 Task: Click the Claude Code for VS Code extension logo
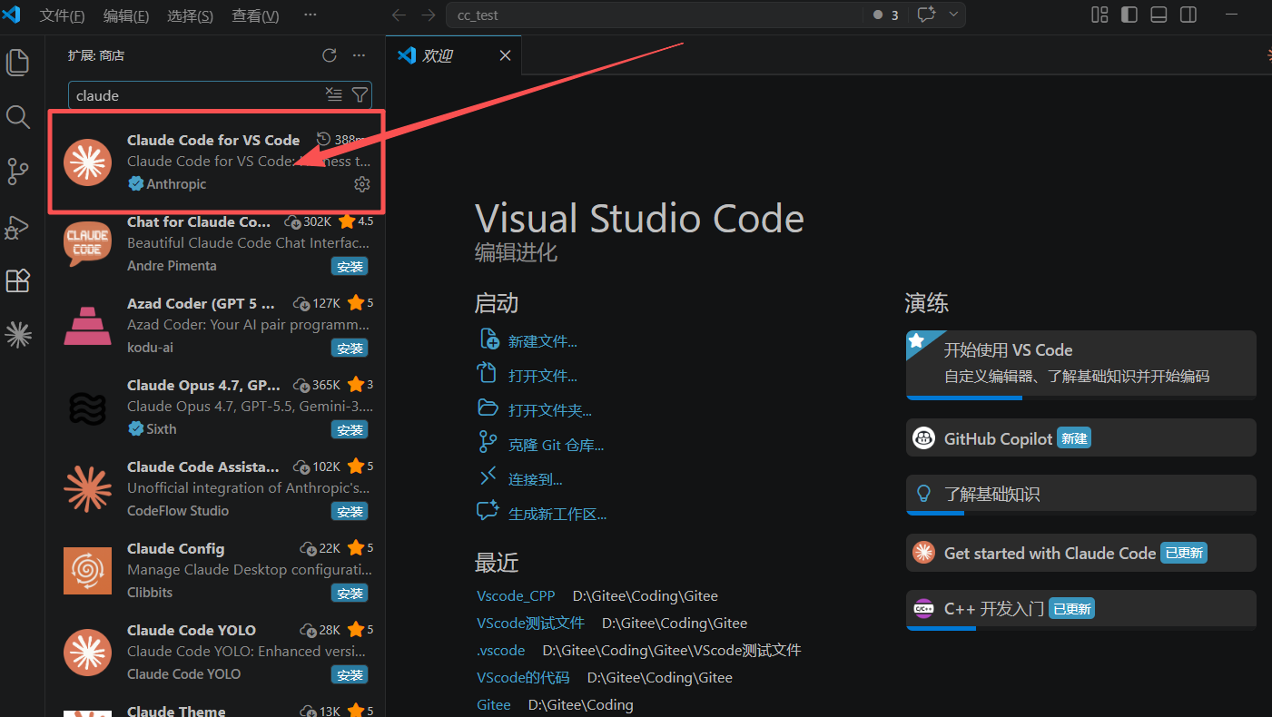(87, 162)
